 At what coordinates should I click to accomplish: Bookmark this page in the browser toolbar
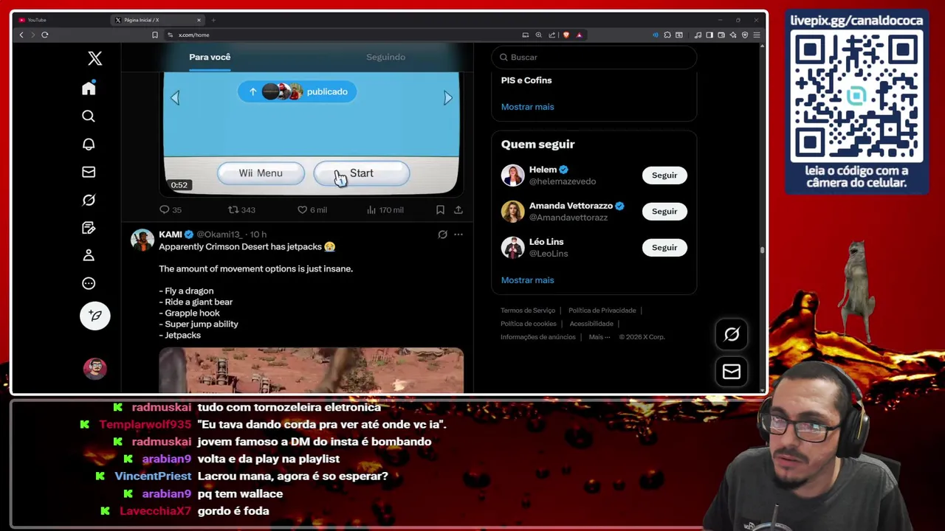155,35
